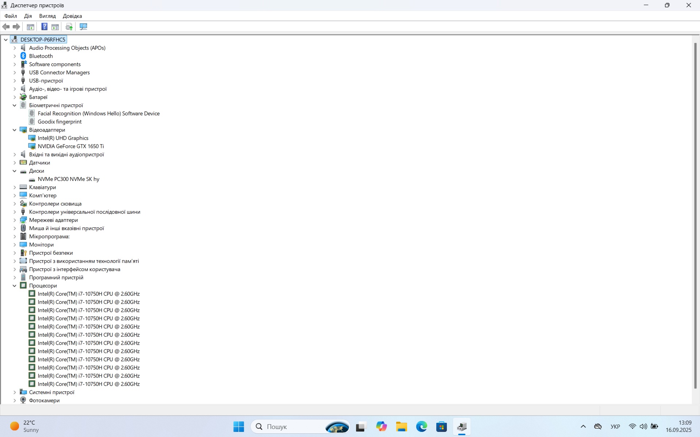Image resolution: width=700 pixels, height=437 pixels.
Task: Click the Update driver toolbar icon
Action: pos(69,27)
